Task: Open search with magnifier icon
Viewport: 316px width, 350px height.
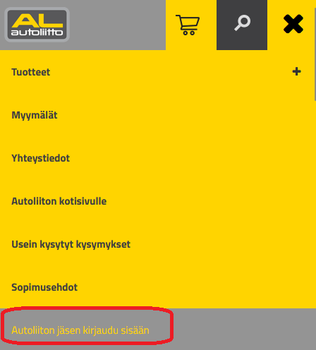Action: (x=242, y=23)
